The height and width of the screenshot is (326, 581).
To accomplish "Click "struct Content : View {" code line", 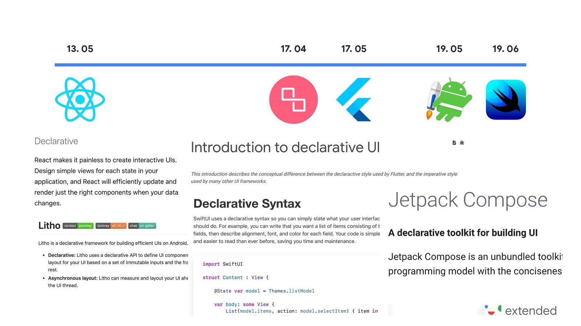I will 236,277.
